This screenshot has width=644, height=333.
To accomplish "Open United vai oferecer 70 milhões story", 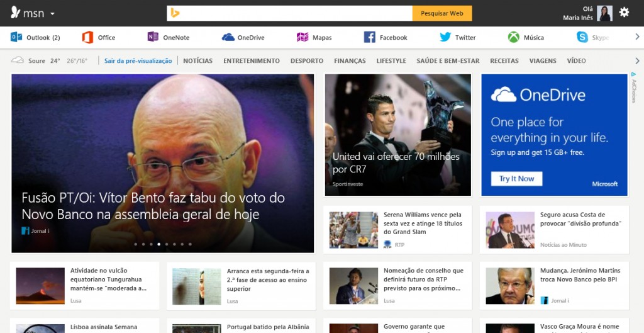I will [x=396, y=163].
